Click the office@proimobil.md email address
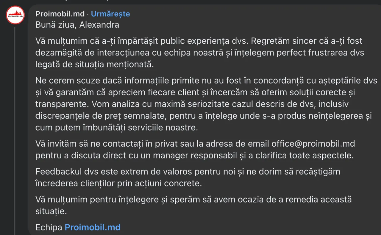The height and width of the screenshot is (235, 381). pyautogui.click(x=313, y=144)
